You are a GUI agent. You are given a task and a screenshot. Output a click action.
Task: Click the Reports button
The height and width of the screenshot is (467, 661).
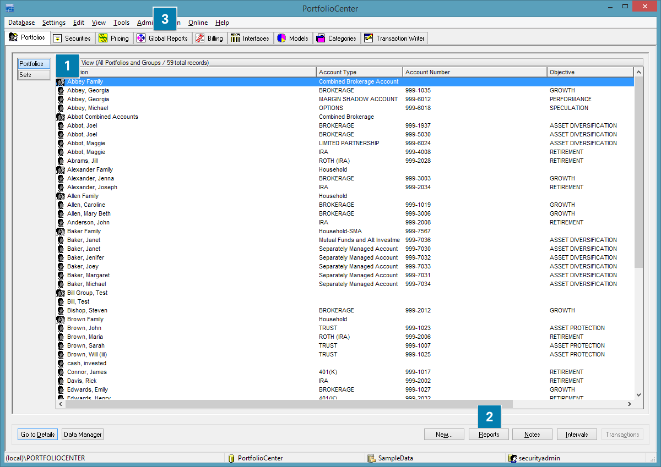(489, 435)
